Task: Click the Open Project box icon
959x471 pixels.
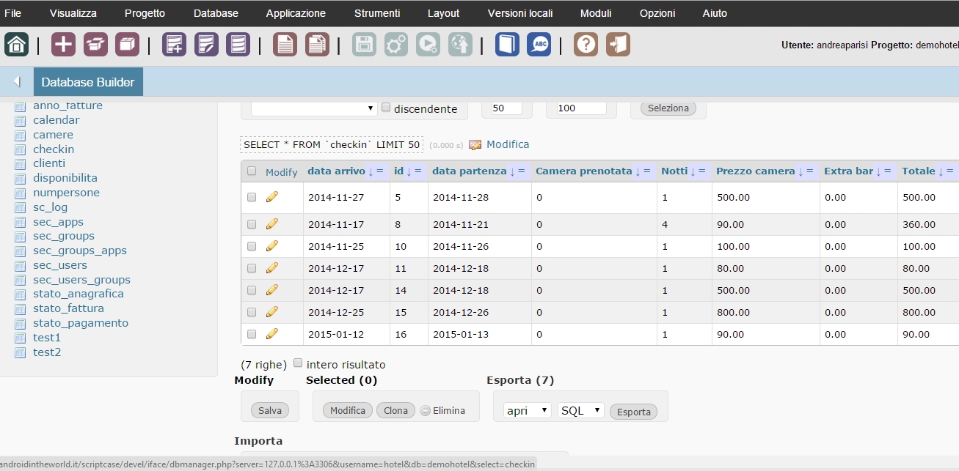Action: click(x=95, y=45)
